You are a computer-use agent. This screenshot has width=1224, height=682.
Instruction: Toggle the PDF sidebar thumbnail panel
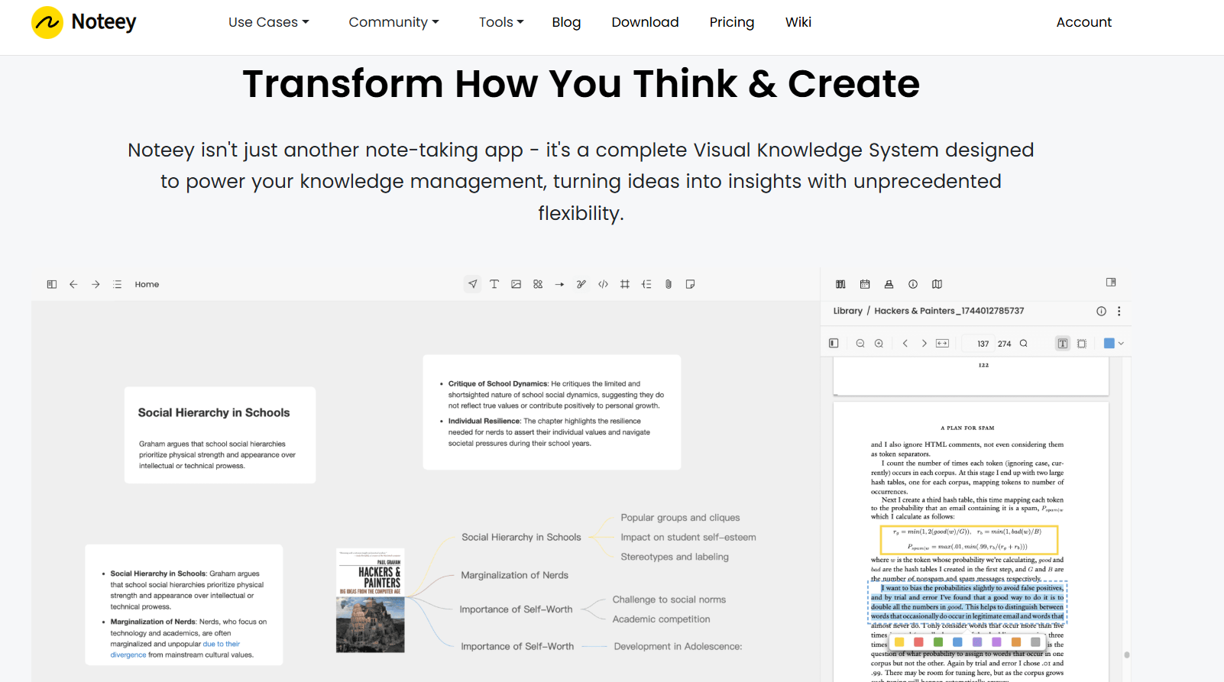(834, 344)
